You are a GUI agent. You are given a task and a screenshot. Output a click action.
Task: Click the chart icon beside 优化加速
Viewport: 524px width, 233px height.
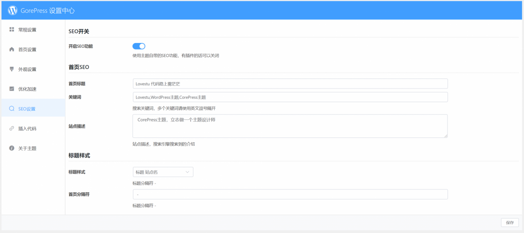tap(12, 89)
